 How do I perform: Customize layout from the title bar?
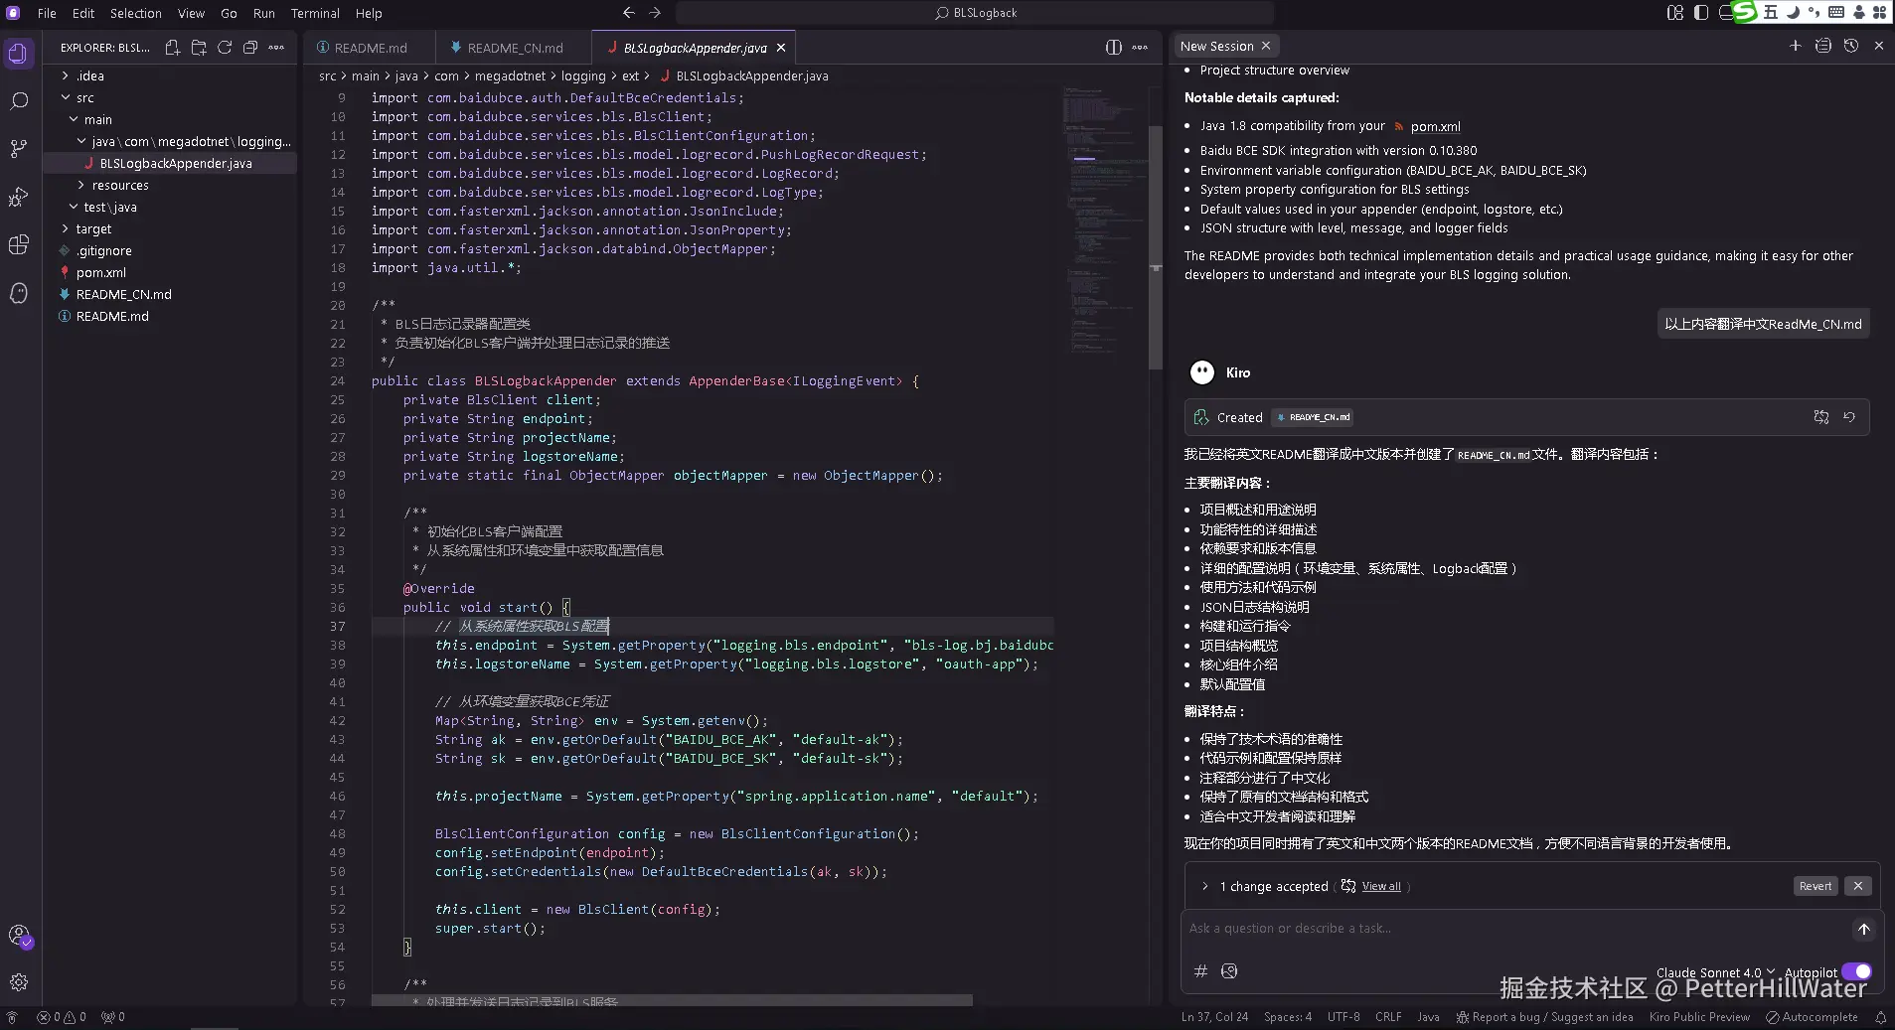pyautogui.click(x=1675, y=13)
